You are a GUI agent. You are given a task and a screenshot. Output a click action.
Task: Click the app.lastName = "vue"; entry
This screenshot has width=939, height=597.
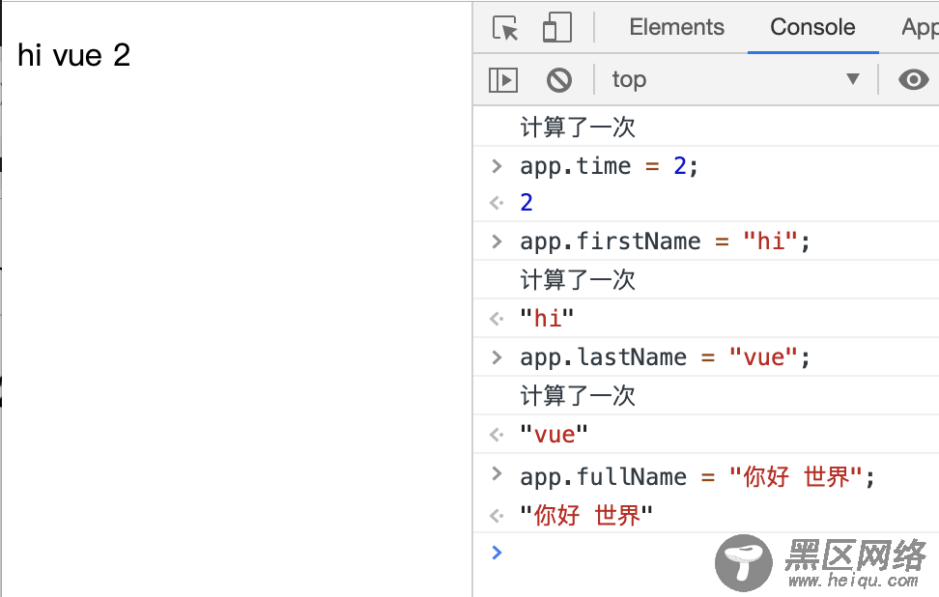(x=665, y=357)
